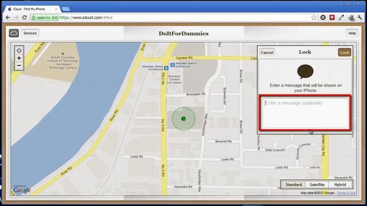367x206 pixels.
Task: Open the Chrome wrench menu
Action: pos(360,18)
